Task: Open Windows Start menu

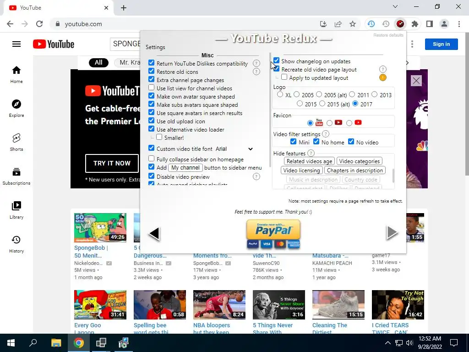Action: click(11, 343)
